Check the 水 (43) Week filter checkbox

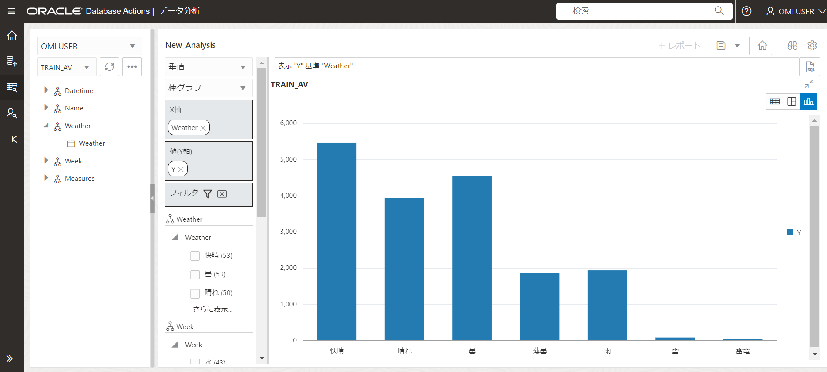(195, 361)
